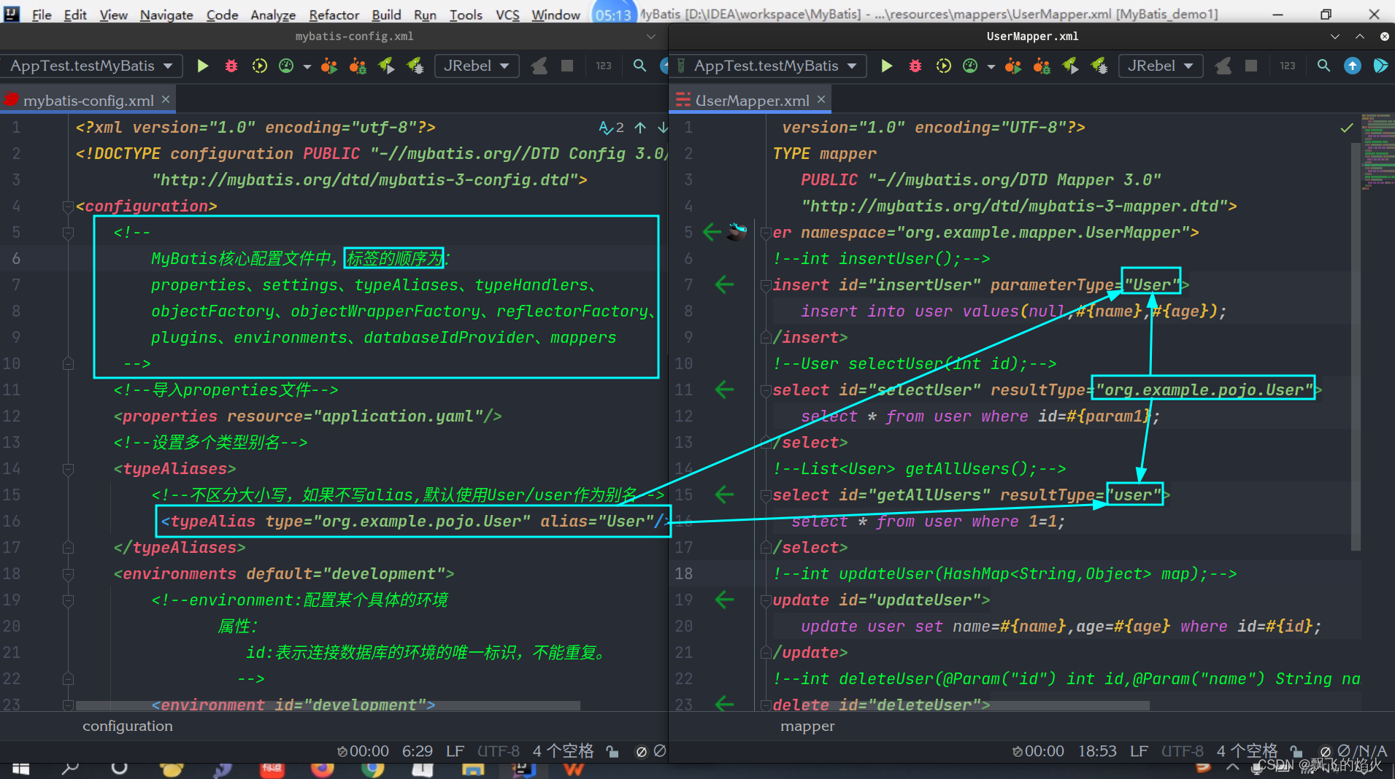This screenshot has width=1395, height=779.
Task: Open the JRebel dropdown in the left toolbar
Action: (x=477, y=66)
